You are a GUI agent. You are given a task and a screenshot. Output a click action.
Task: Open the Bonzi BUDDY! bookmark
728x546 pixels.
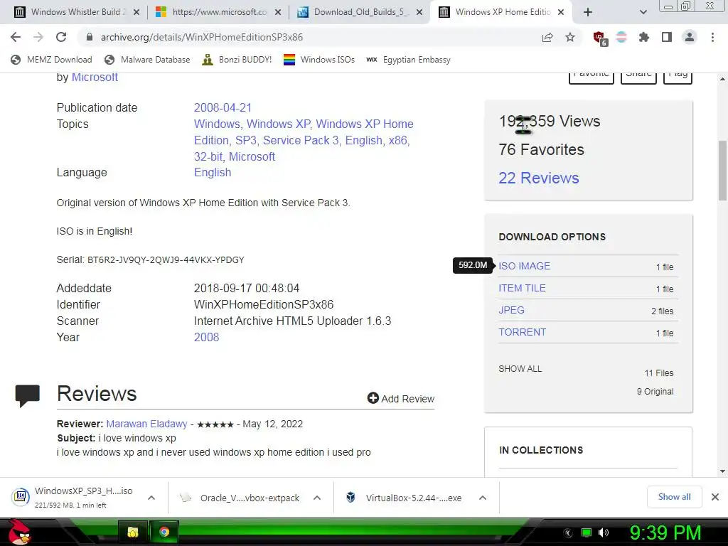pos(237,60)
